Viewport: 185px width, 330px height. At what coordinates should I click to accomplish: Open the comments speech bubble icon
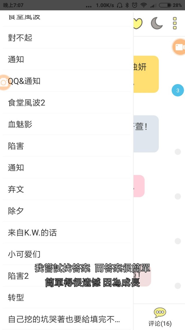(x=160, y=313)
